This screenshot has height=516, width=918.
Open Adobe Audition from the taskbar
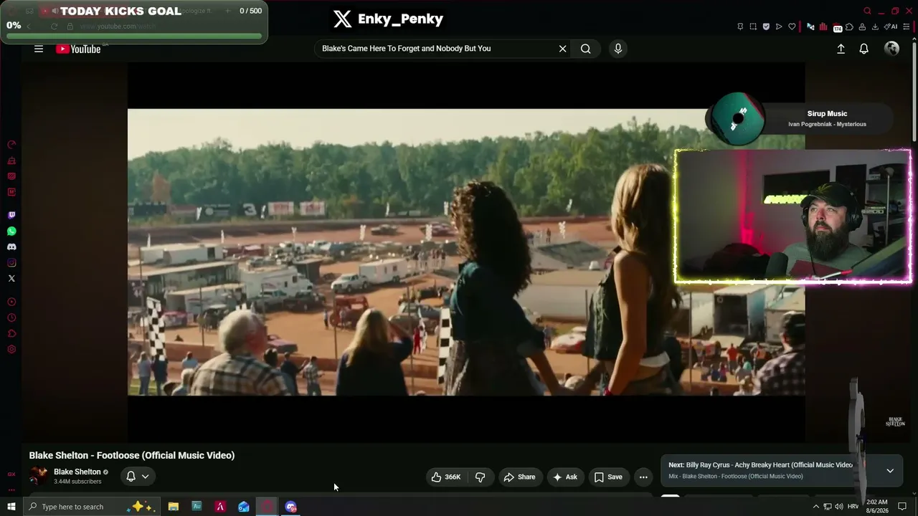point(197,507)
